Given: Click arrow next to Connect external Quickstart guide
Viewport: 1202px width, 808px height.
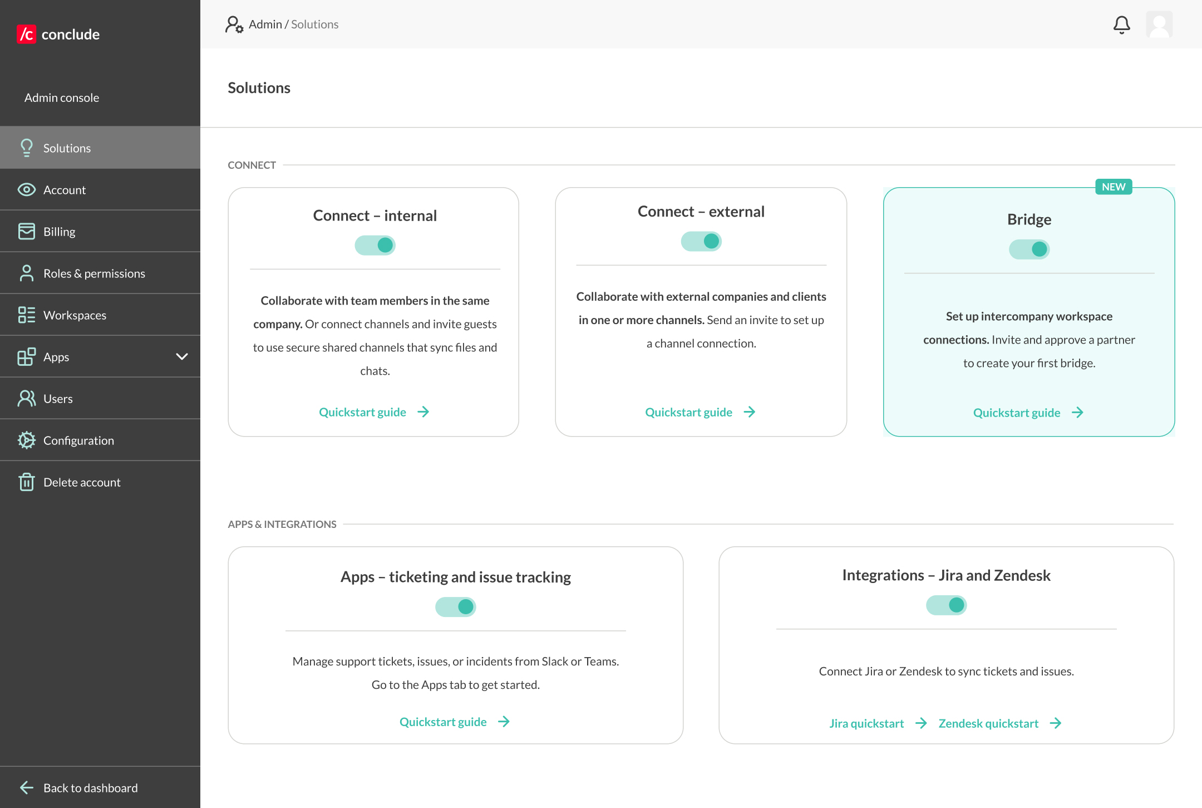Looking at the screenshot, I should click(750, 412).
